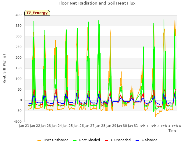The width and height of the screenshot is (195, 146).
Task: Click the 150 y-axis tick label
Action: [x=19, y=68]
